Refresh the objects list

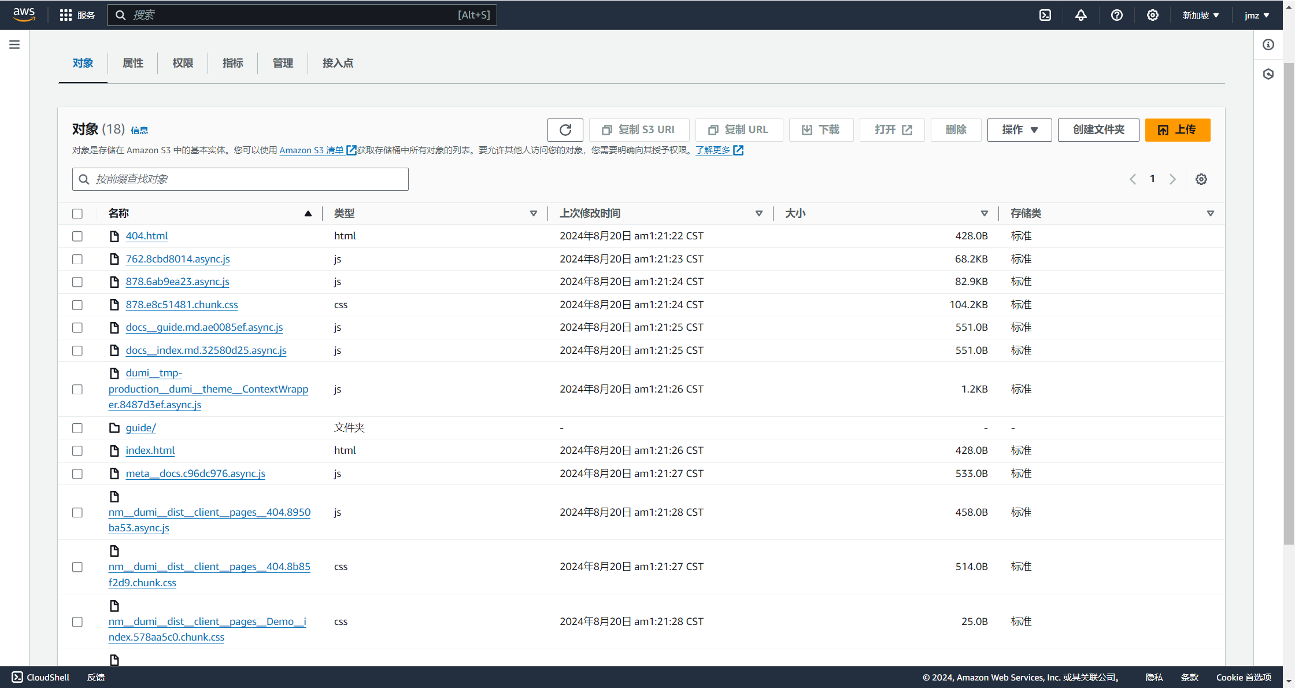tap(565, 130)
